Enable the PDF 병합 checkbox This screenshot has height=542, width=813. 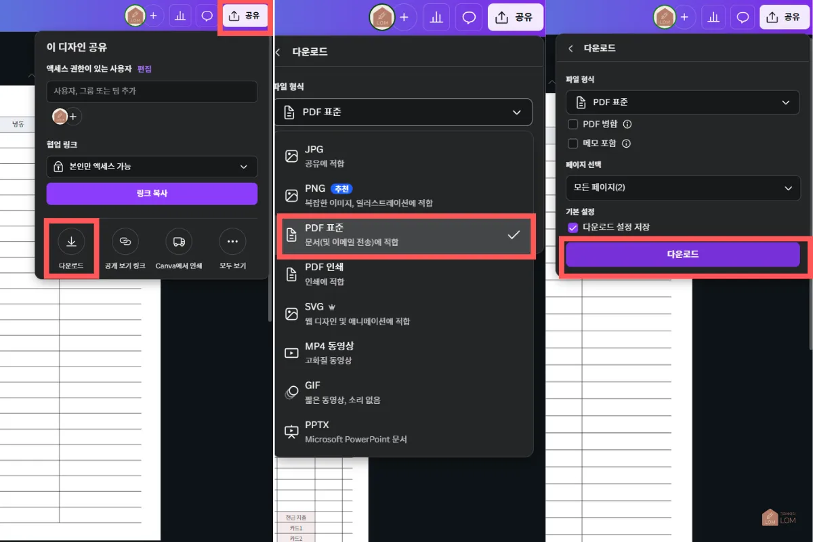573,124
